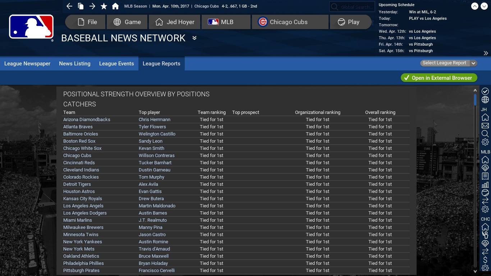Click the dollar sign finances icon

tap(485, 260)
